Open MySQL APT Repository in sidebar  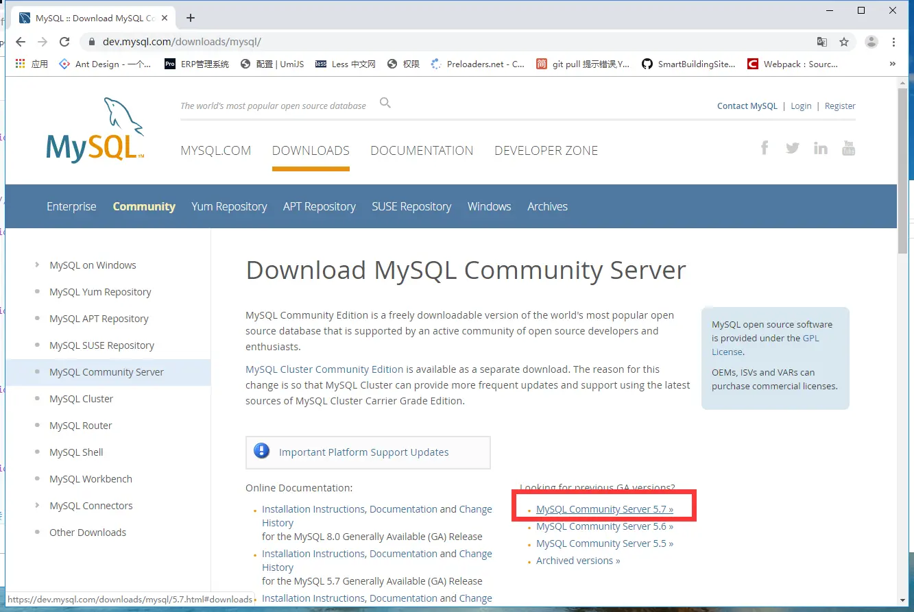(x=99, y=319)
